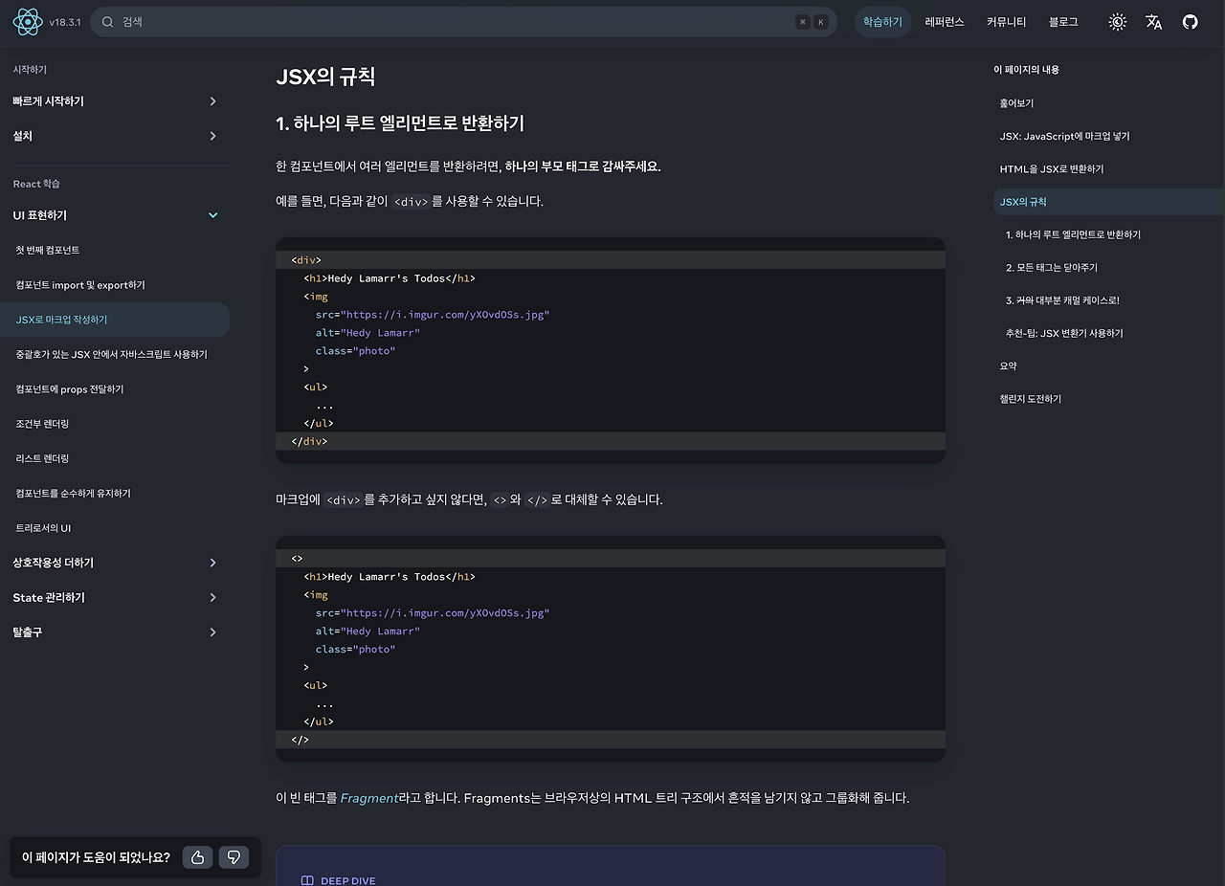Viewport: 1225px width, 886px height.
Task: Open the v18.3.1 version link
Action: 65,22
